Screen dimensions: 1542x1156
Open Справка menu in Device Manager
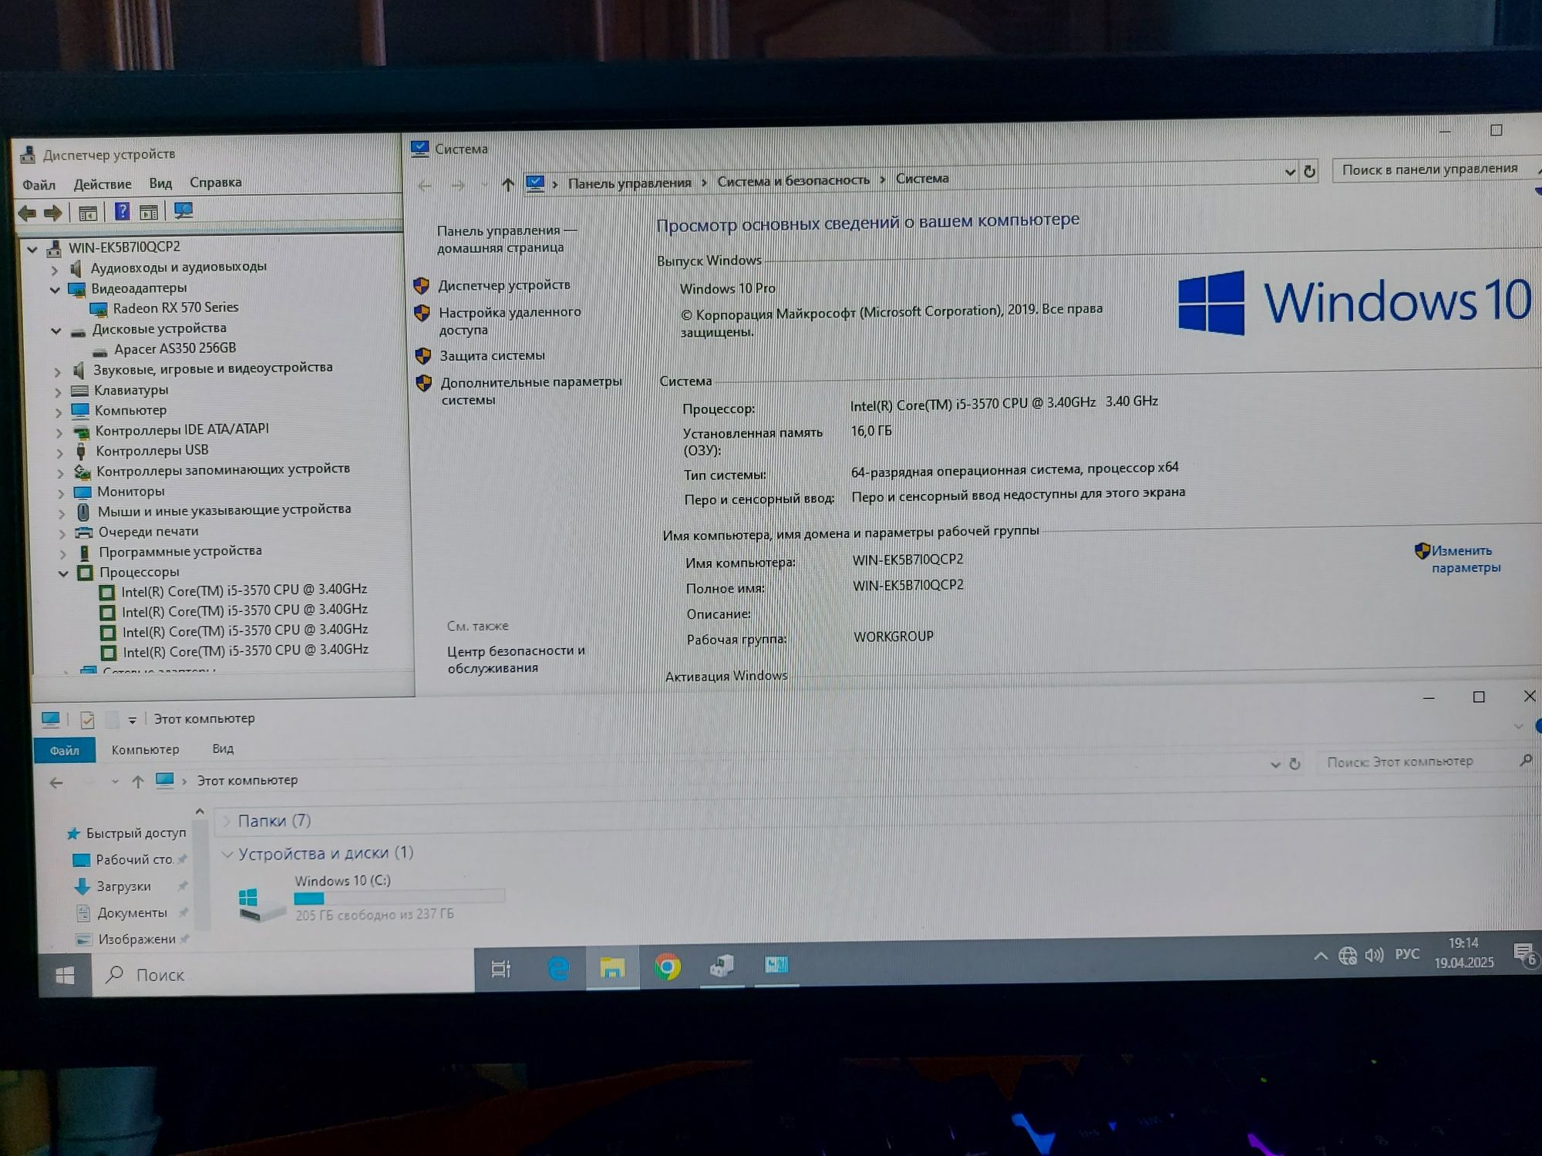coord(216,183)
